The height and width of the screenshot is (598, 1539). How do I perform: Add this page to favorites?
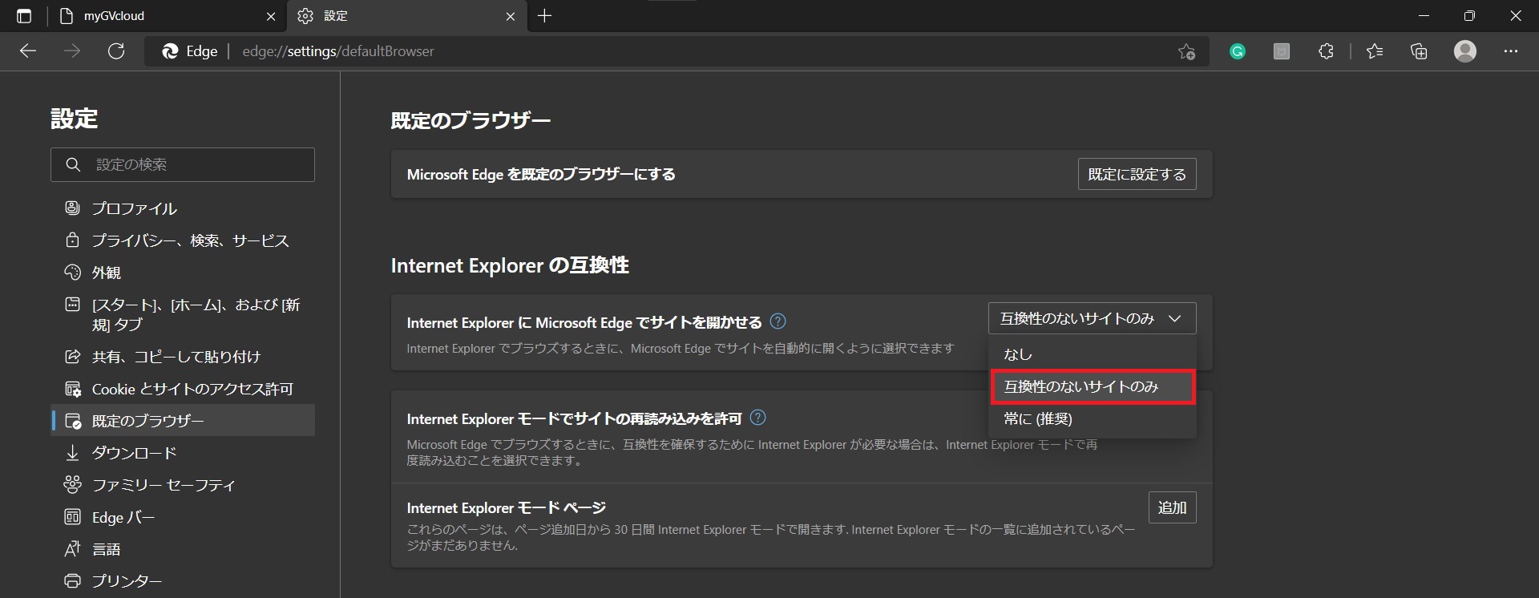point(1186,52)
